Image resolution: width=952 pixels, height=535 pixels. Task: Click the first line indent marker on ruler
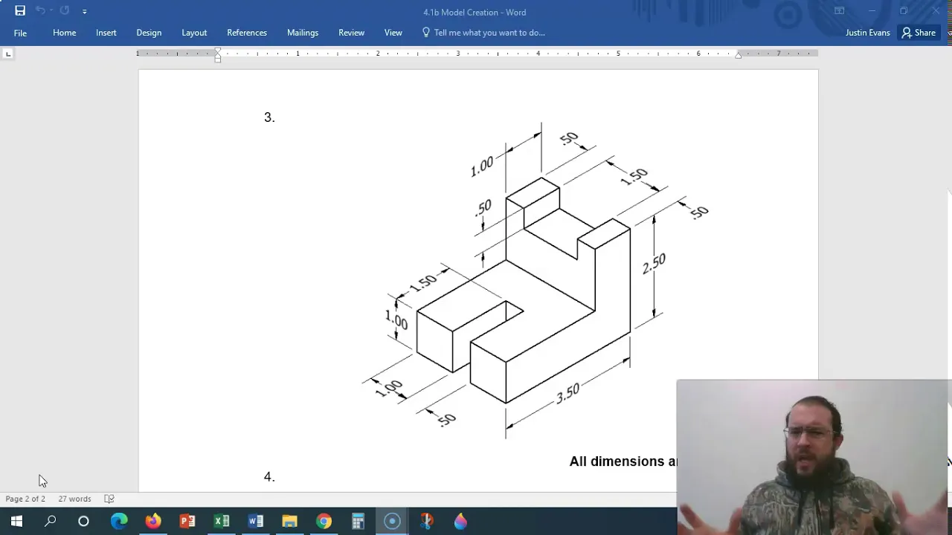[218, 51]
